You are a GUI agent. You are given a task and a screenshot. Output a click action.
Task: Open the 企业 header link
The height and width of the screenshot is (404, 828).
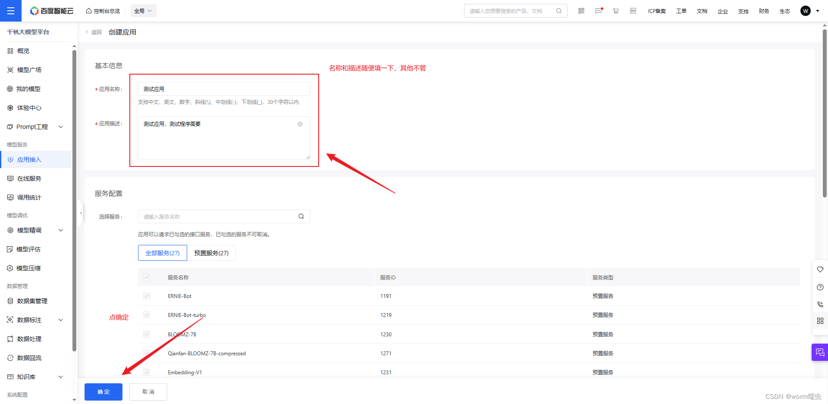723,11
